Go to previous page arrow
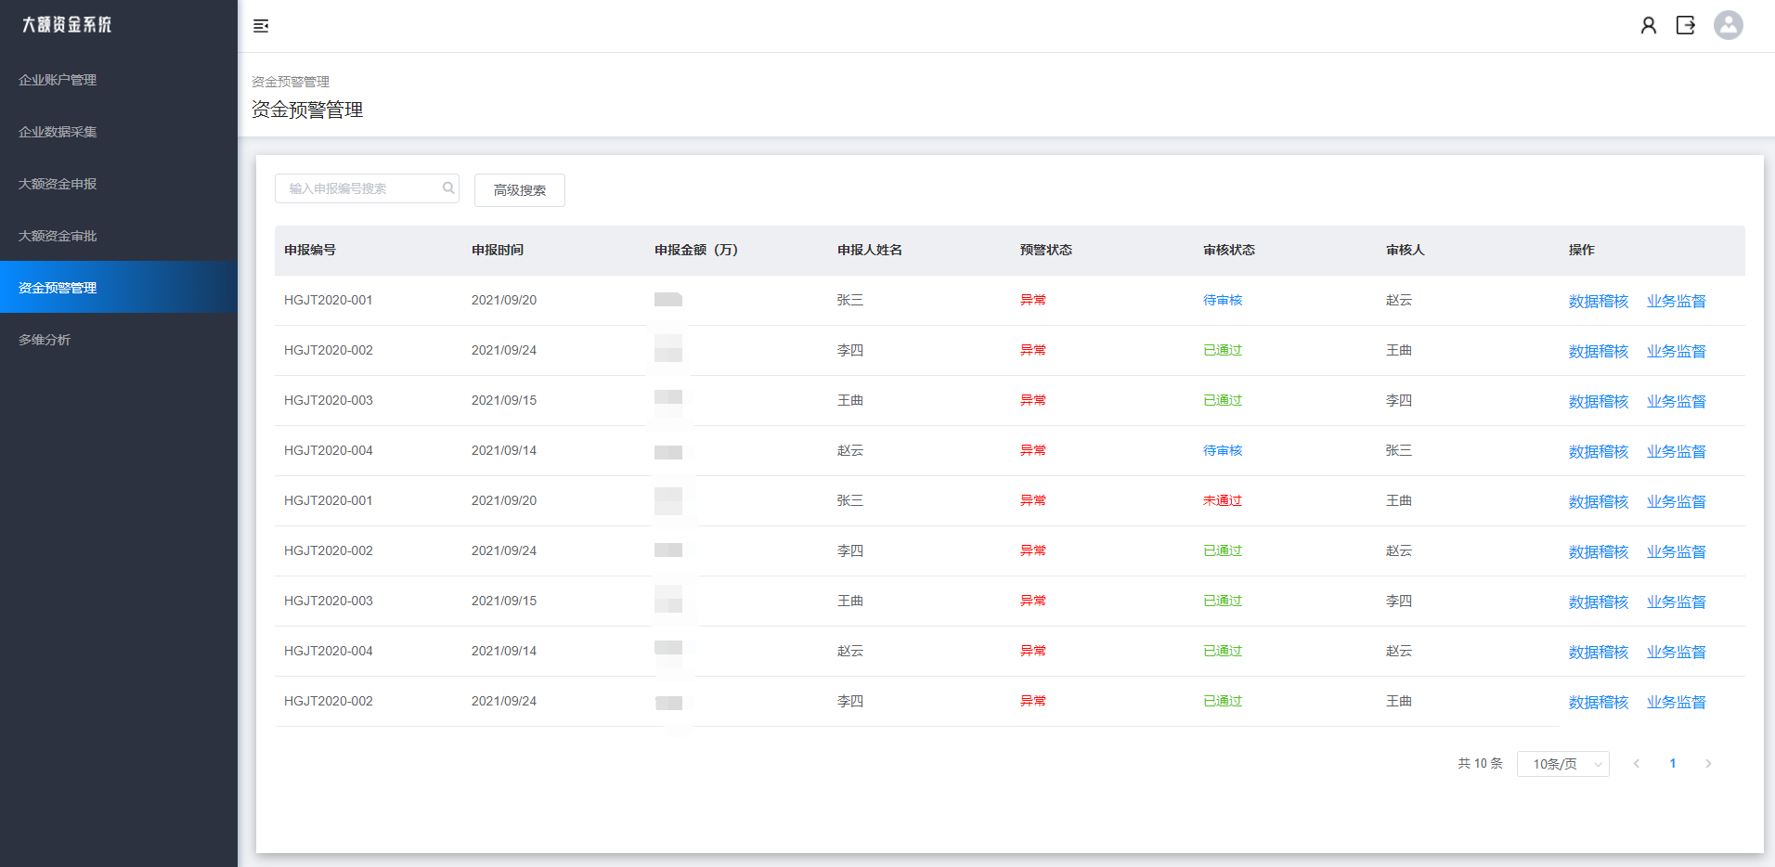This screenshot has height=867, width=1775. (1637, 764)
